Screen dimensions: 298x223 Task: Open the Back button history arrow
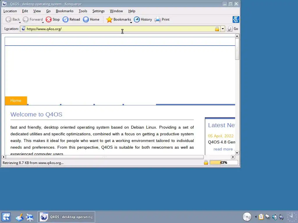[x=20, y=23]
